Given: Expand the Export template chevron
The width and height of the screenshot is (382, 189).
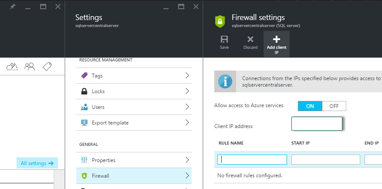Looking at the screenshot, I should pos(187,123).
